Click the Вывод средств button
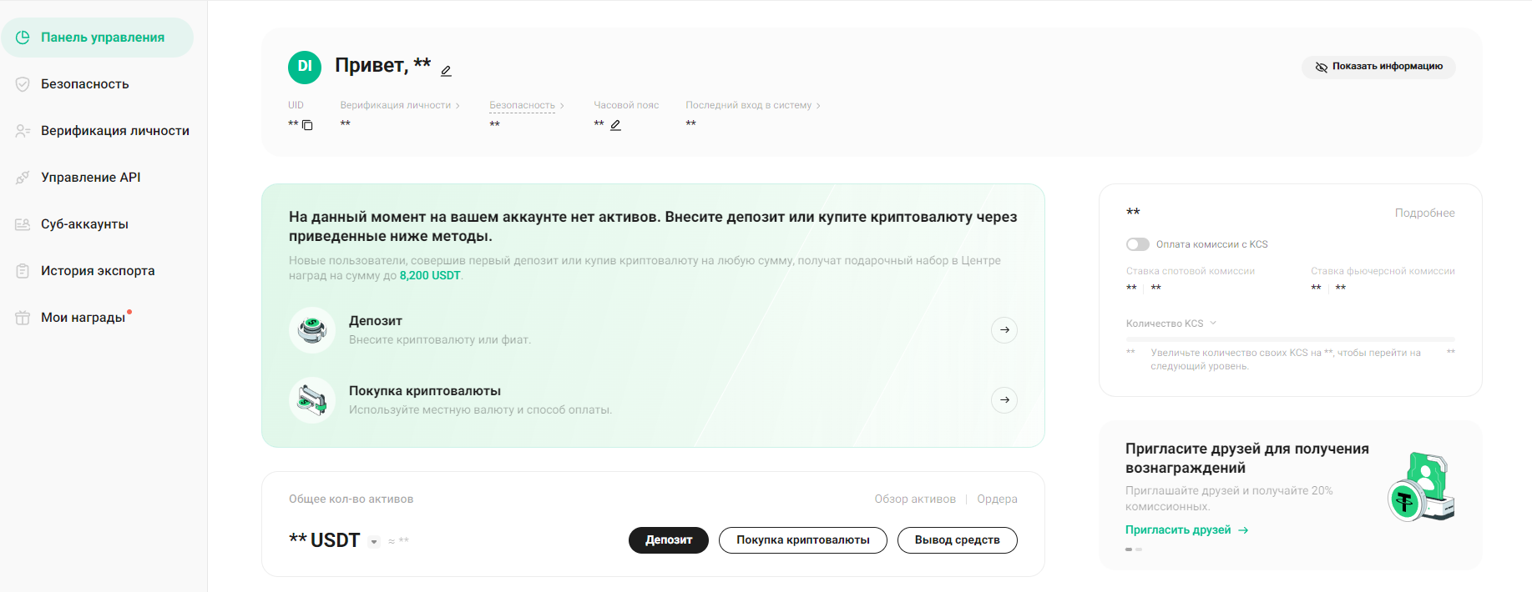 (957, 540)
